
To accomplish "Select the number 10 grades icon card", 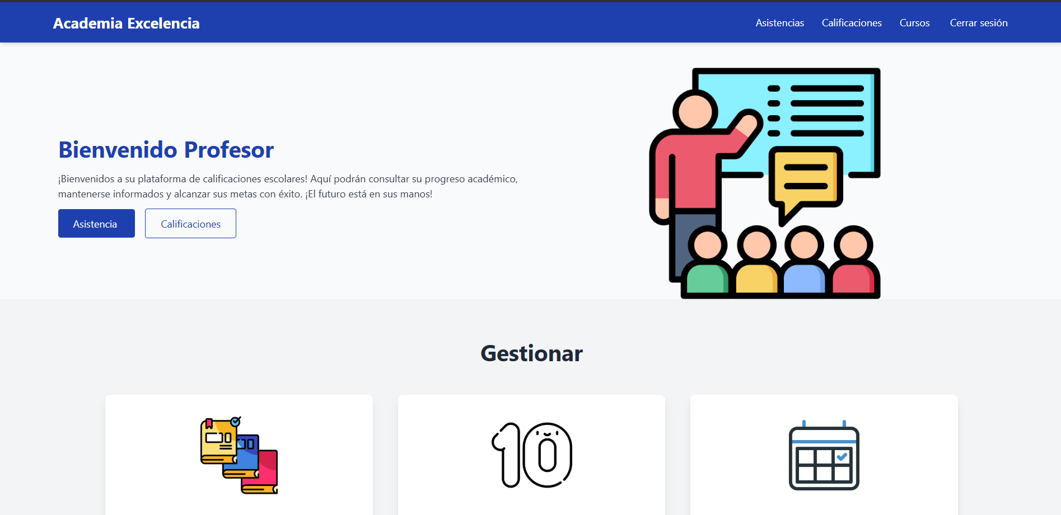I will [x=531, y=454].
